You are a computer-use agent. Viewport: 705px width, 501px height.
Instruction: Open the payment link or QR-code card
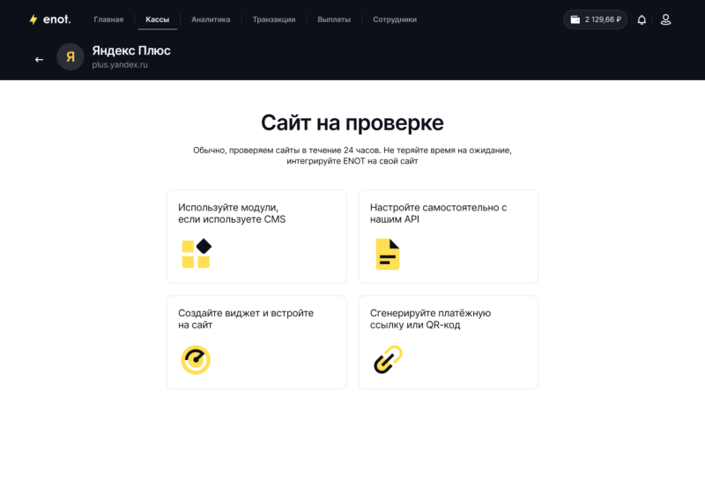click(449, 342)
